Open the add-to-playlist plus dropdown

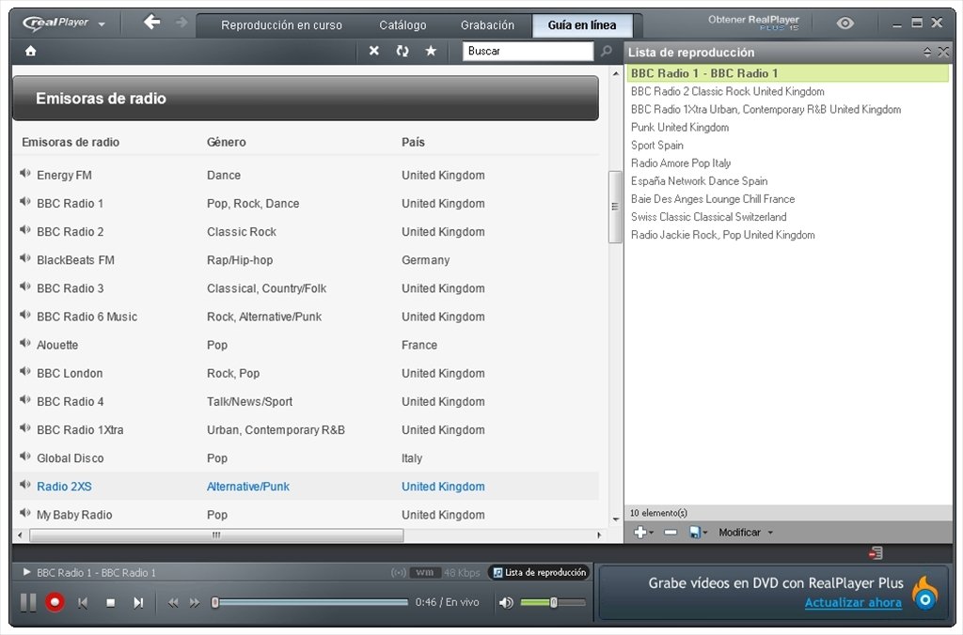[643, 532]
